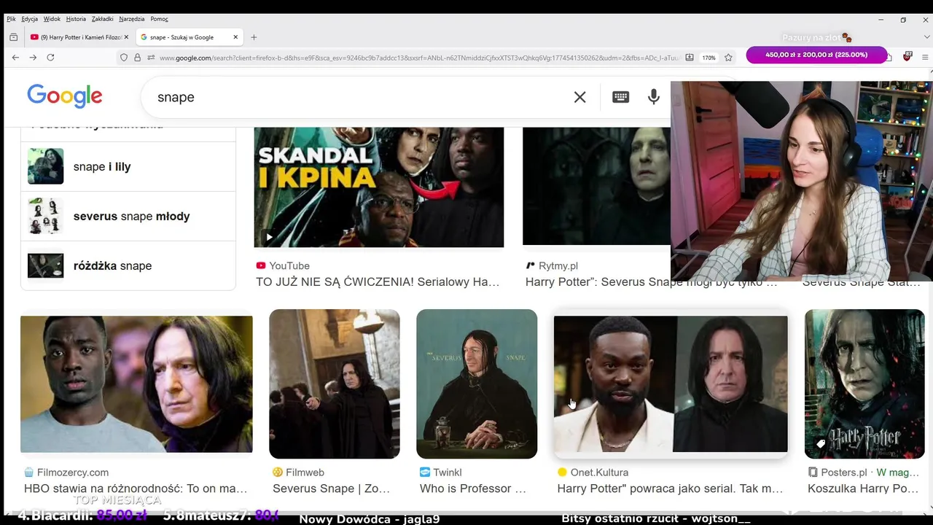Select related search 'różdżka snape'
Viewport: 933px width, 525px height.
[x=128, y=265]
